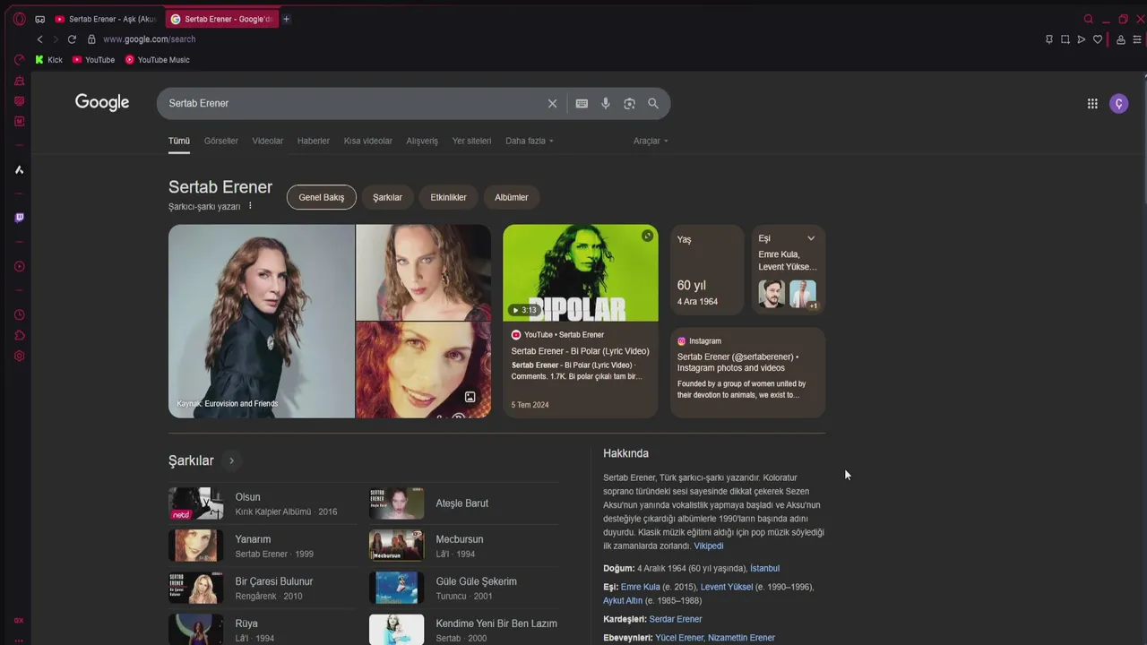Open the song Yanarım
Viewport: 1147px width, 645px height.
tap(263, 546)
